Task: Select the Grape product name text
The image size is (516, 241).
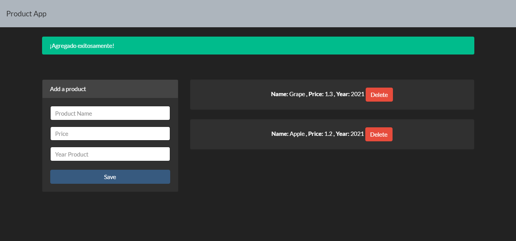Action: (297, 94)
